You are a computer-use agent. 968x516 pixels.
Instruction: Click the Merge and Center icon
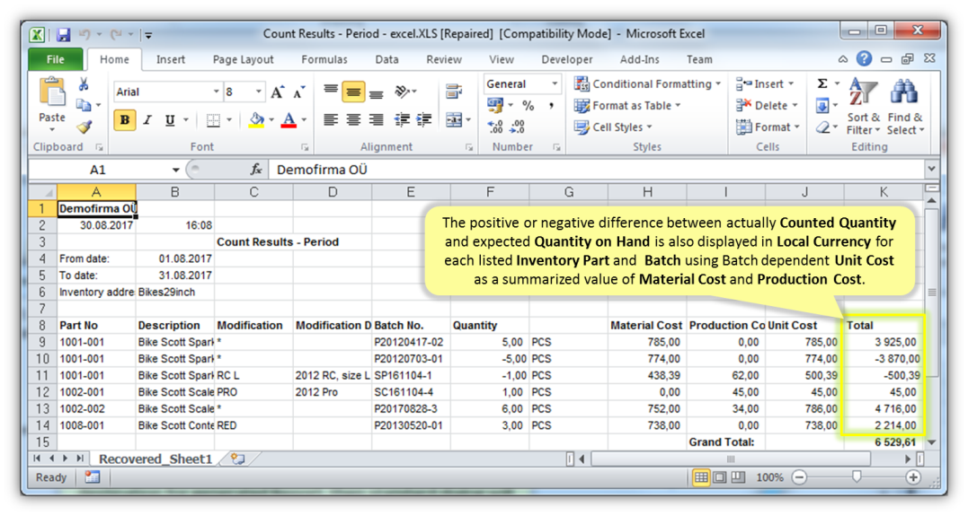(454, 119)
